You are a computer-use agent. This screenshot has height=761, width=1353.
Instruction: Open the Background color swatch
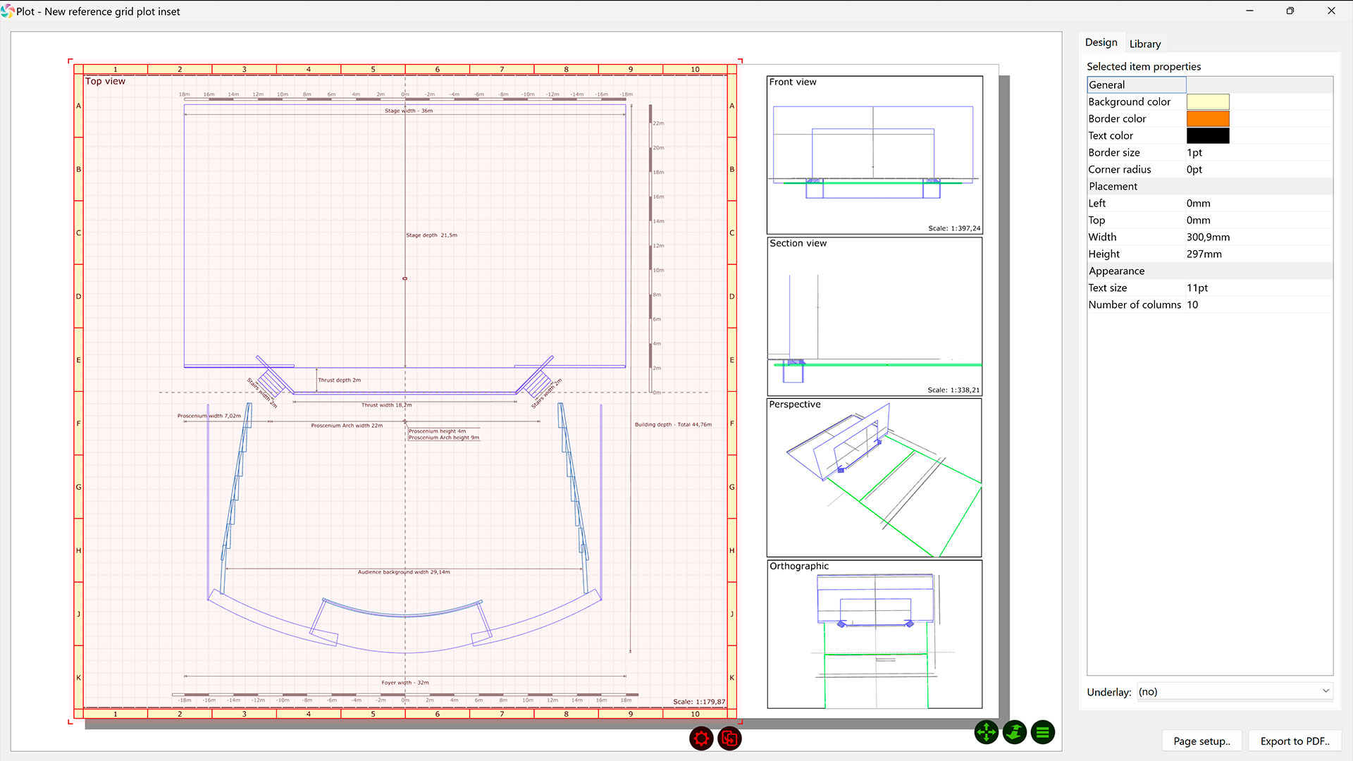(1208, 101)
